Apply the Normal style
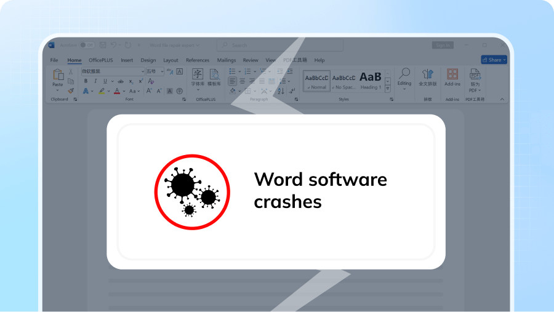This screenshot has width=554, height=312. coord(316,81)
